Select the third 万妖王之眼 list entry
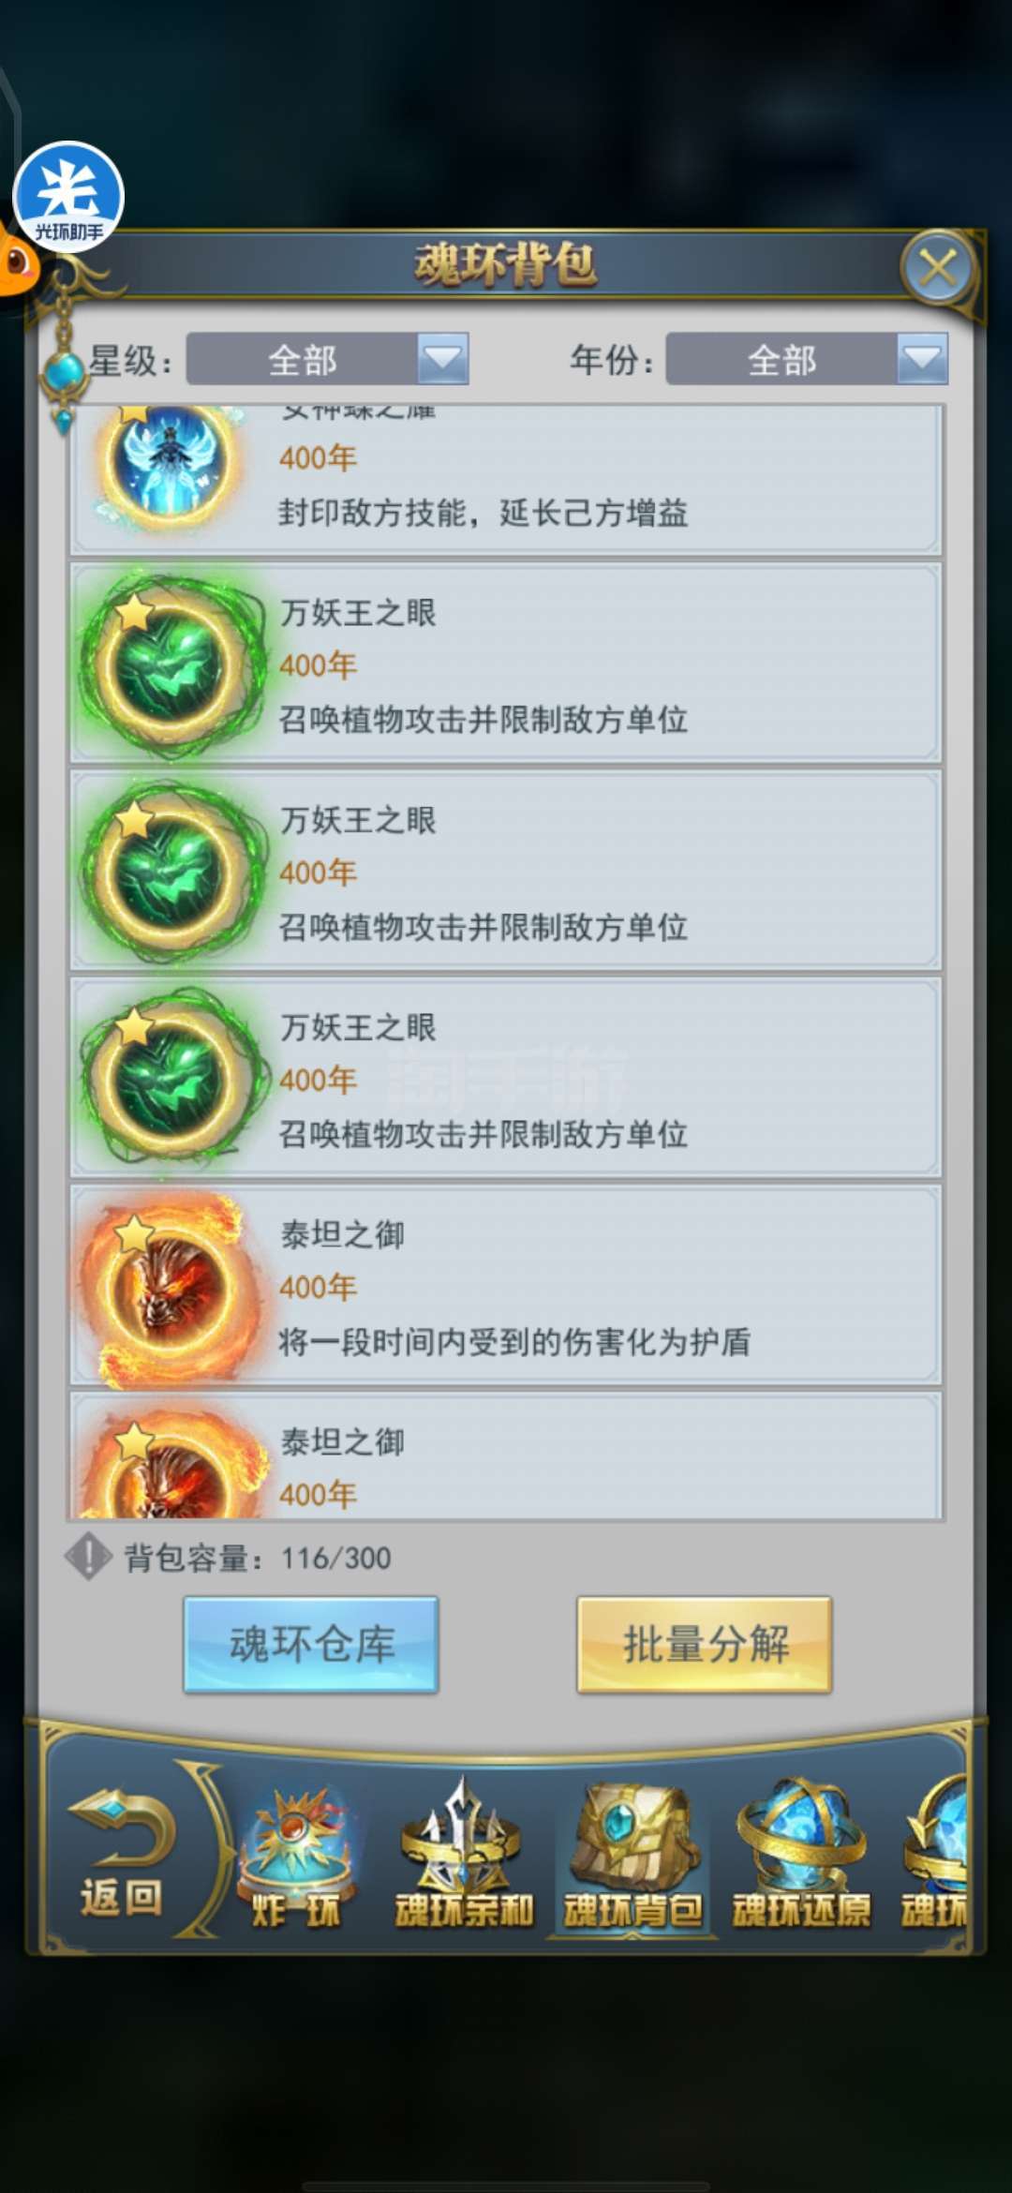The image size is (1012, 2193). click(x=506, y=1078)
